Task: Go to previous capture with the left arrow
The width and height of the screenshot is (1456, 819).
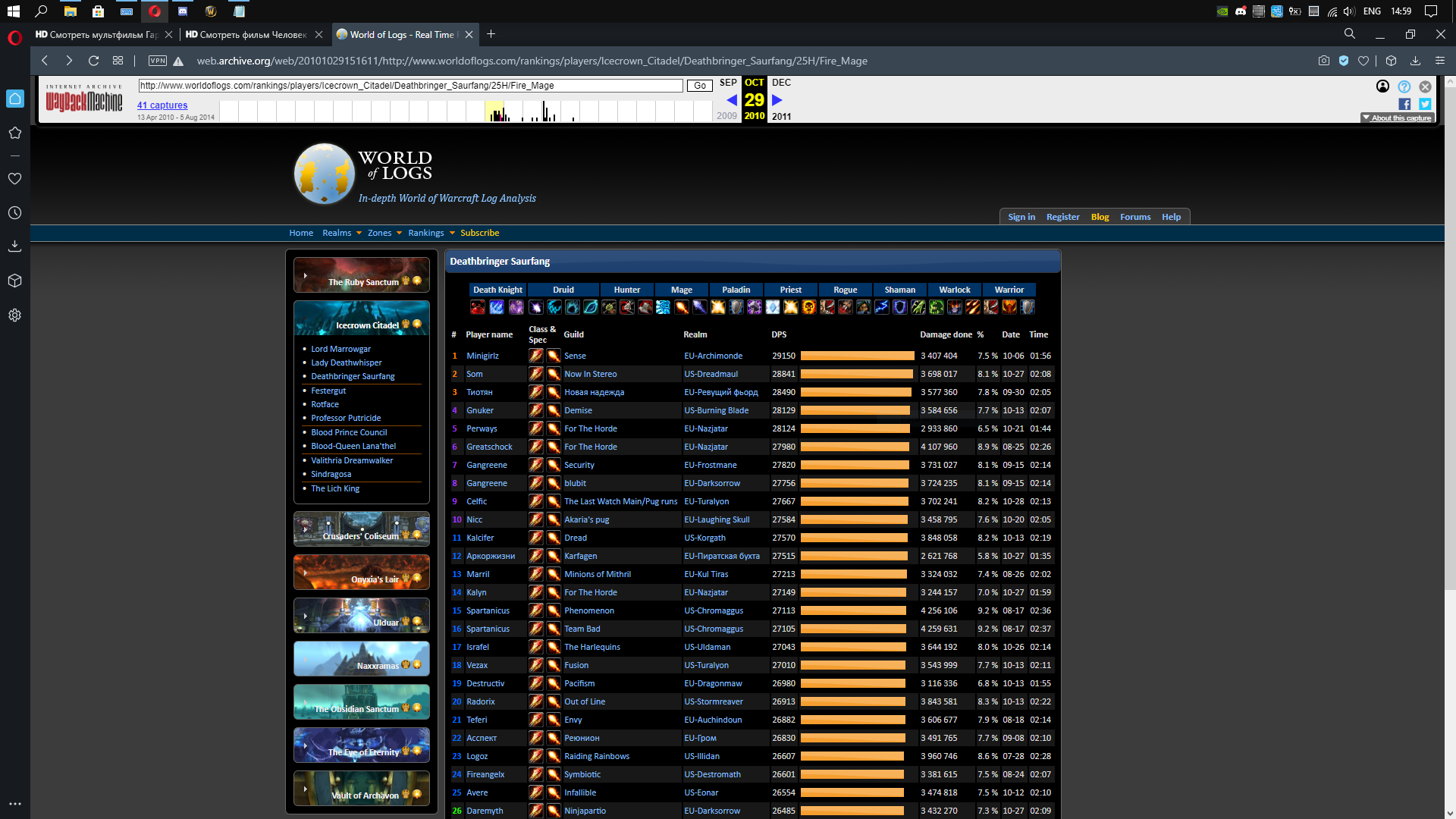Action: (732, 100)
